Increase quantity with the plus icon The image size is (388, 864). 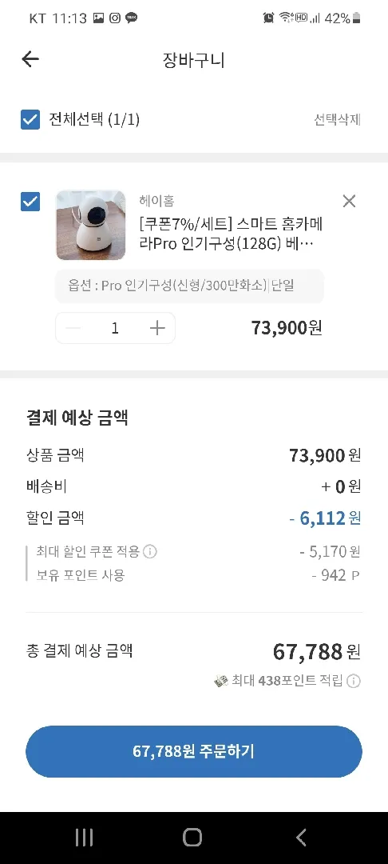click(157, 329)
